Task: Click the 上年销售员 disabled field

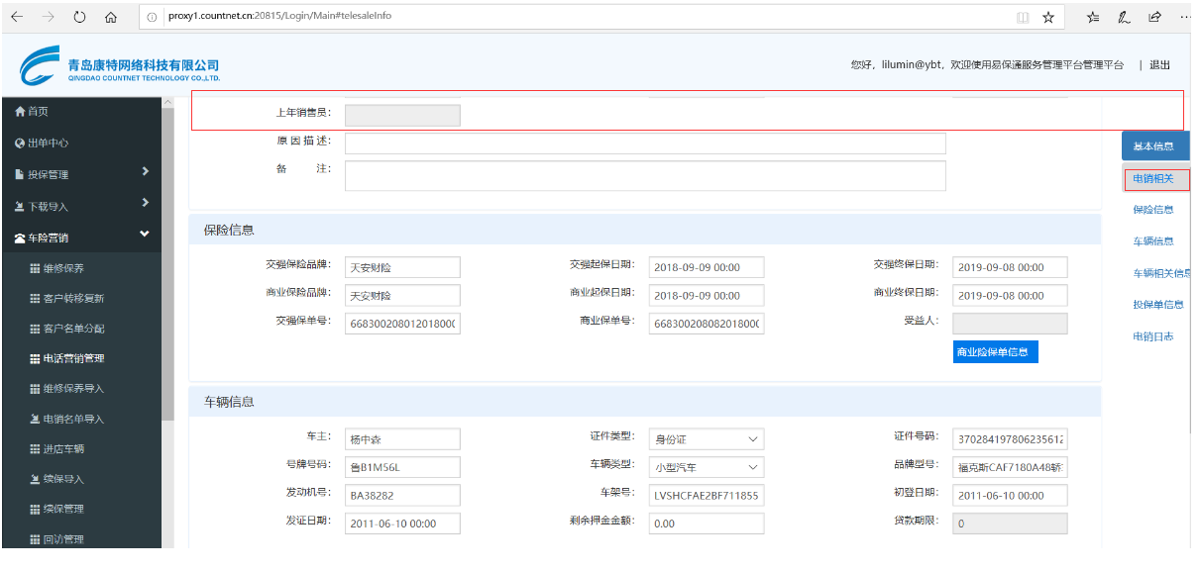Action: tap(402, 115)
